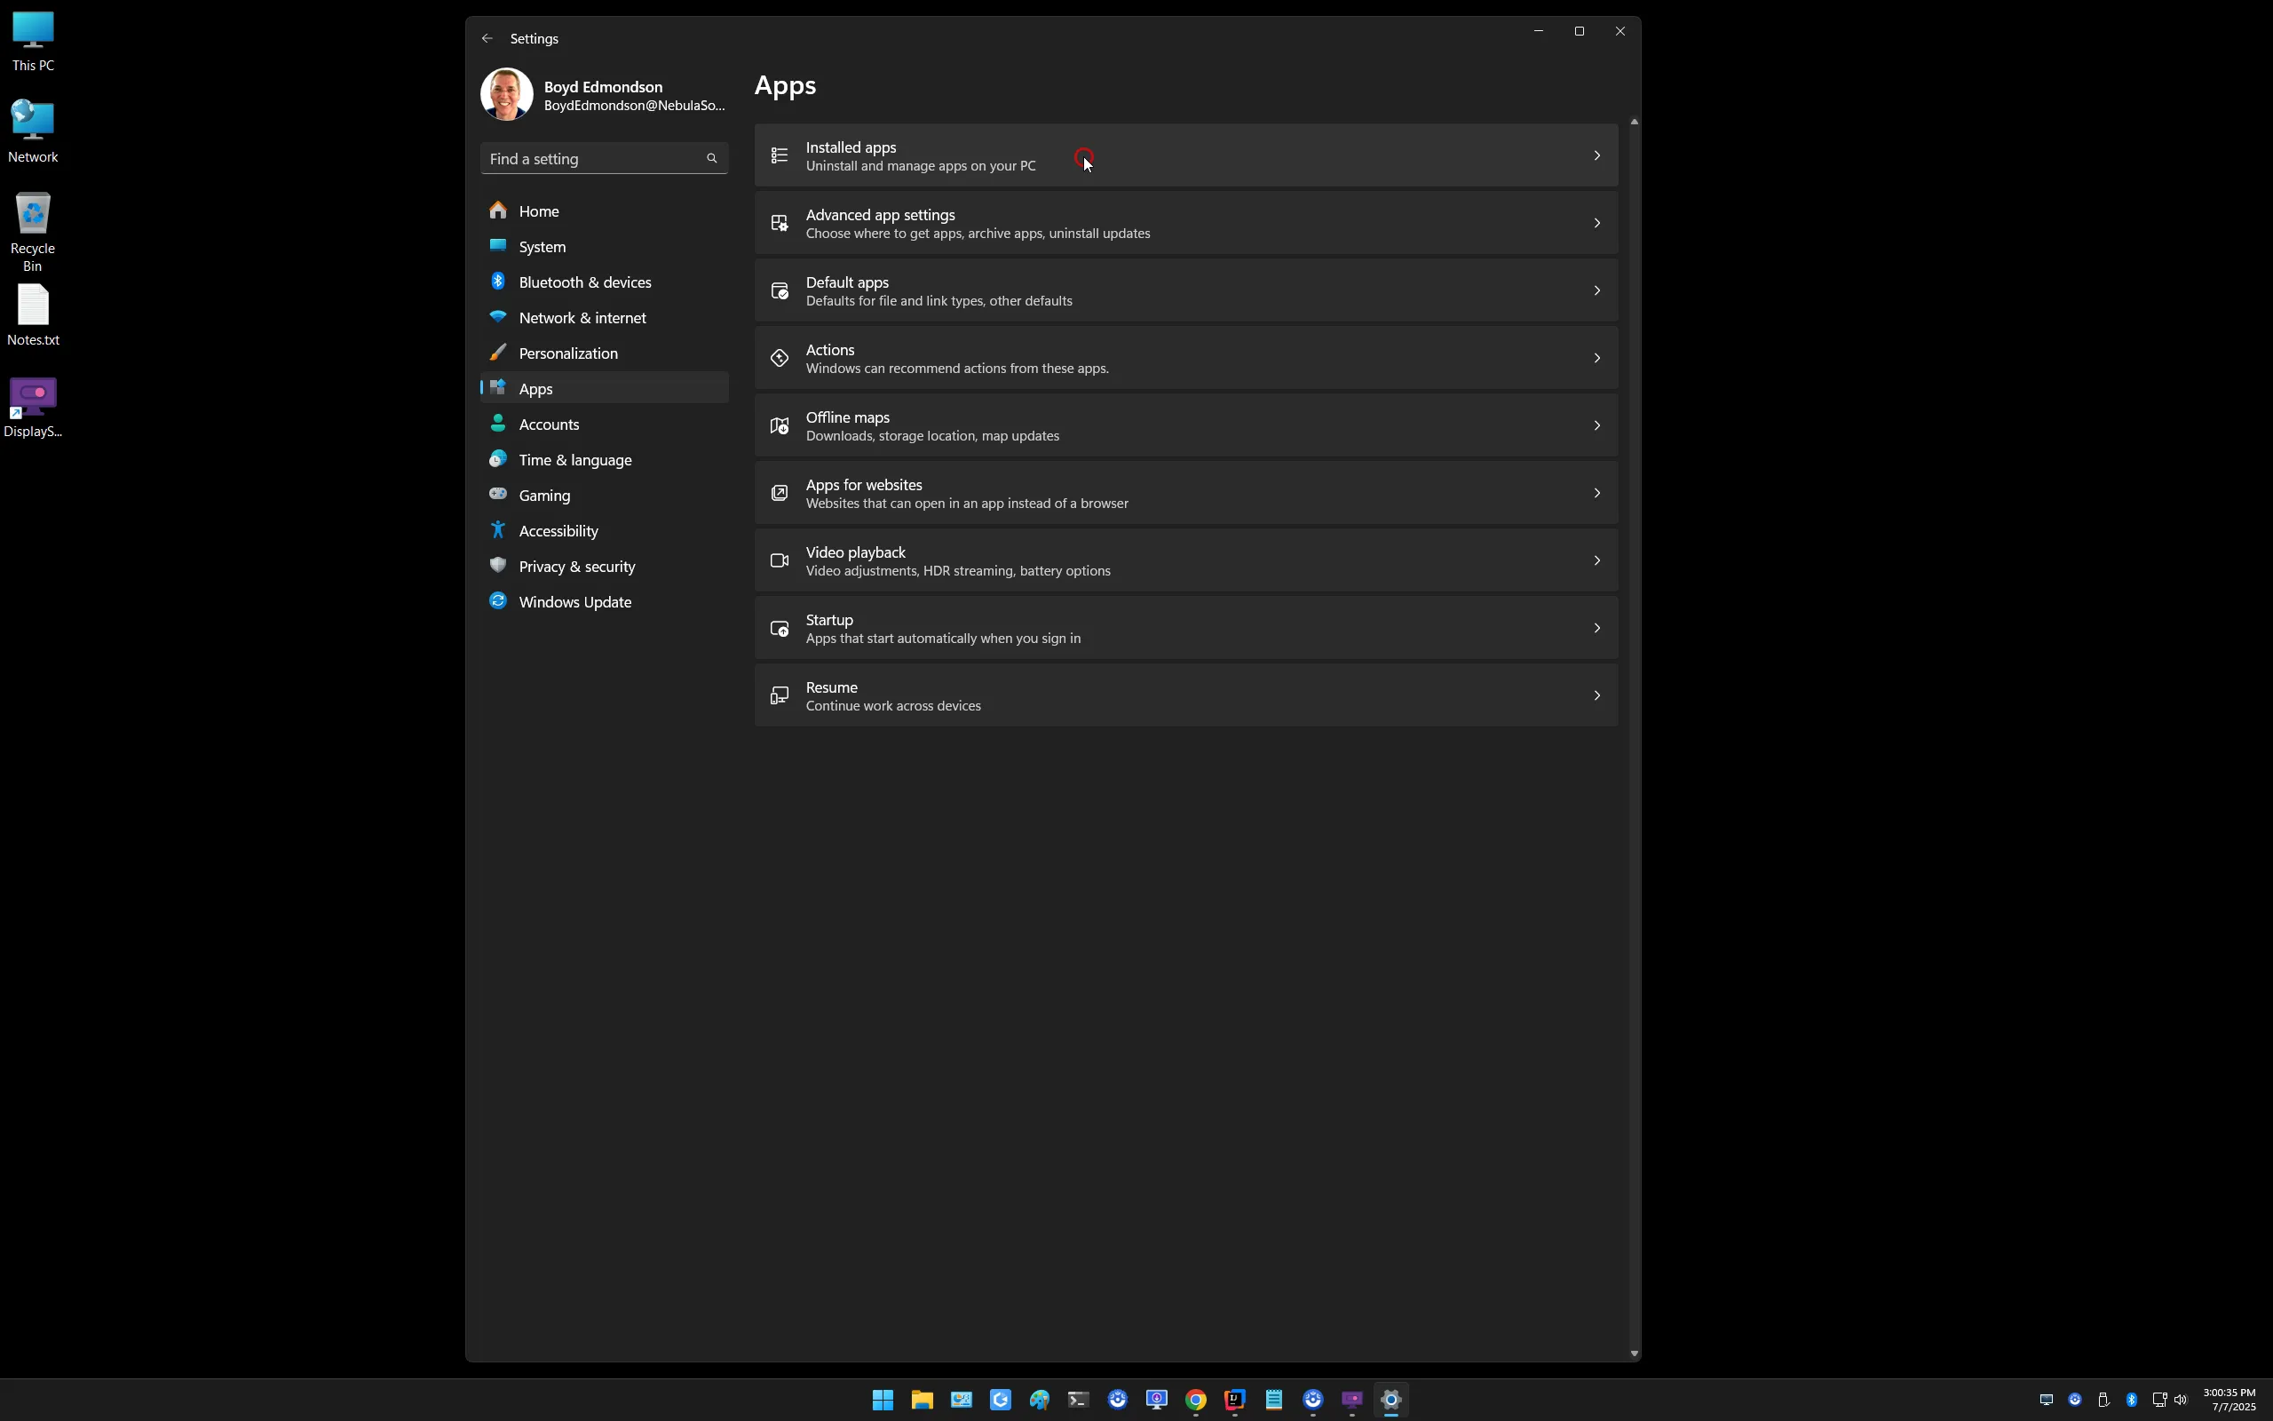Open the IntelliJ IDEA taskbar icon
This screenshot has width=2273, height=1421.
[x=1234, y=1400]
